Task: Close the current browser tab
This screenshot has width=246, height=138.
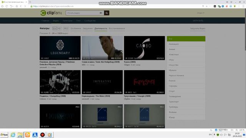Action: [x=26, y=2]
